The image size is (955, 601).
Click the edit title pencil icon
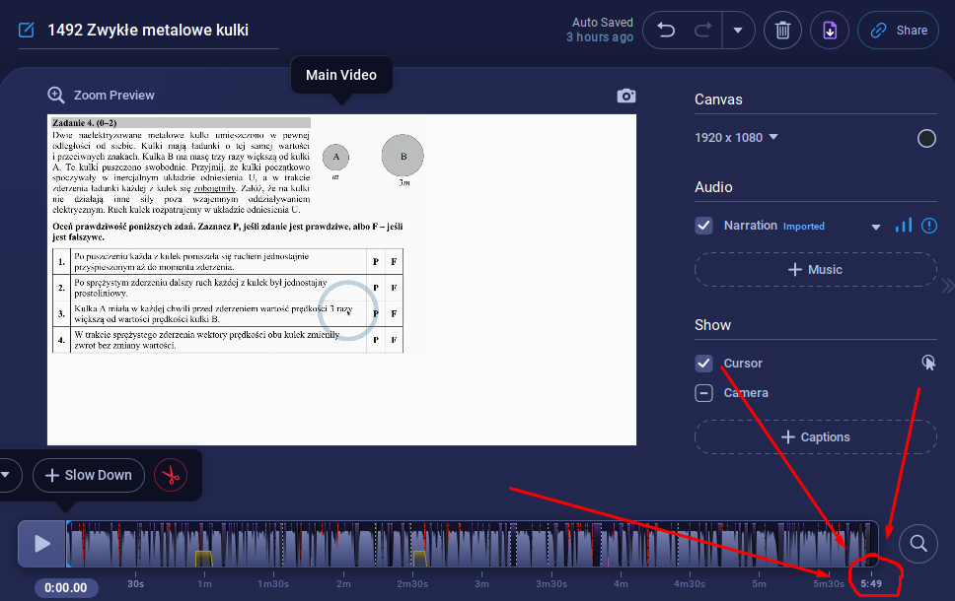27,30
